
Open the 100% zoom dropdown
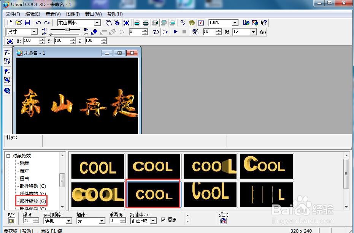(x=235, y=23)
